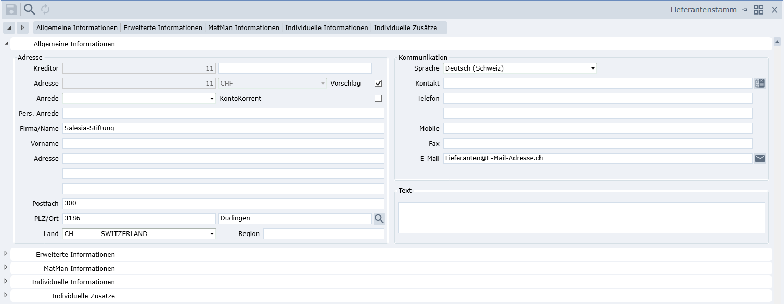
Task: Open the Land country dropdown
Action: point(212,234)
